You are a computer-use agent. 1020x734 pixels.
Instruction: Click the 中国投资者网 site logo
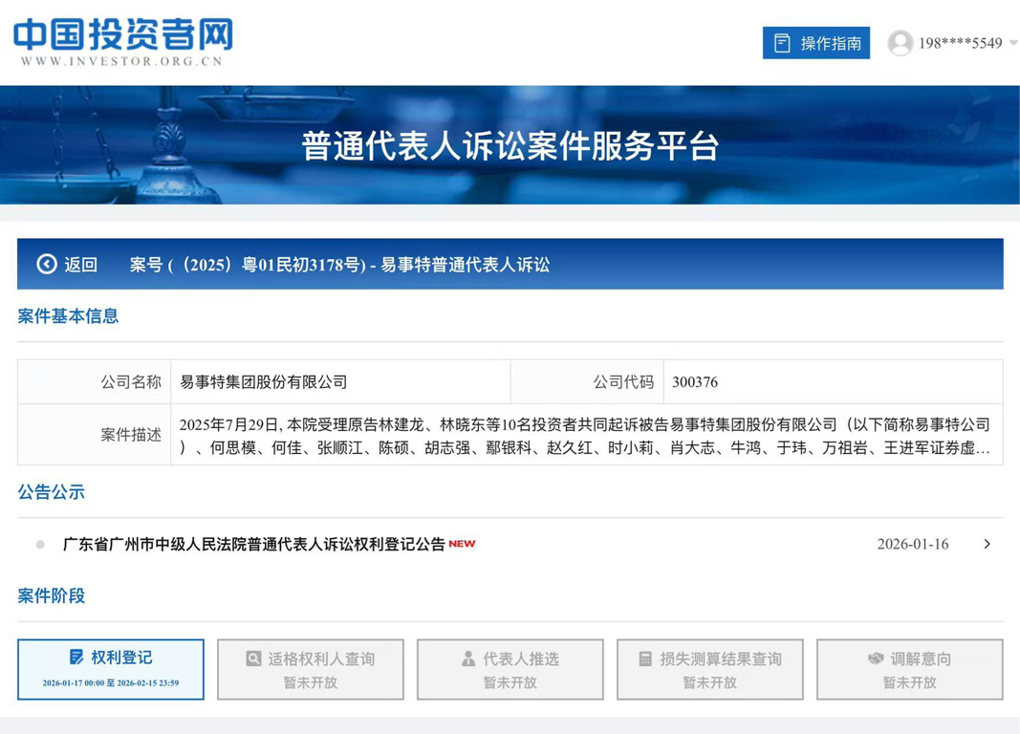(x=122, y=42)
